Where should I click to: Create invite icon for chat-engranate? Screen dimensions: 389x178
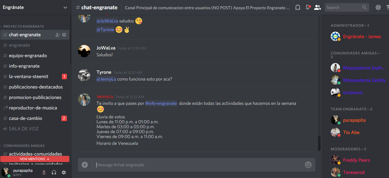pos(58,35)
